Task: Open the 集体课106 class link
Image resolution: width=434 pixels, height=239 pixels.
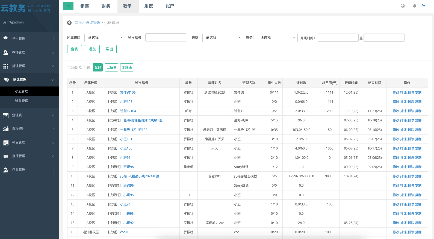Action: pos(128,92)
